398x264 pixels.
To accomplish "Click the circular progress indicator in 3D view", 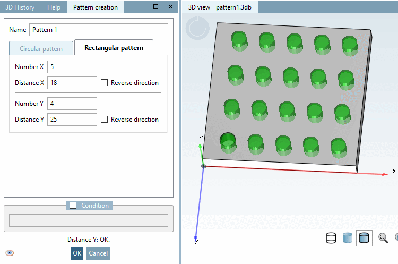I will [x=197, y=28].
